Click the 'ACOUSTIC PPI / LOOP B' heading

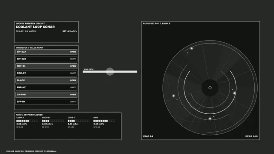(156, 24)
